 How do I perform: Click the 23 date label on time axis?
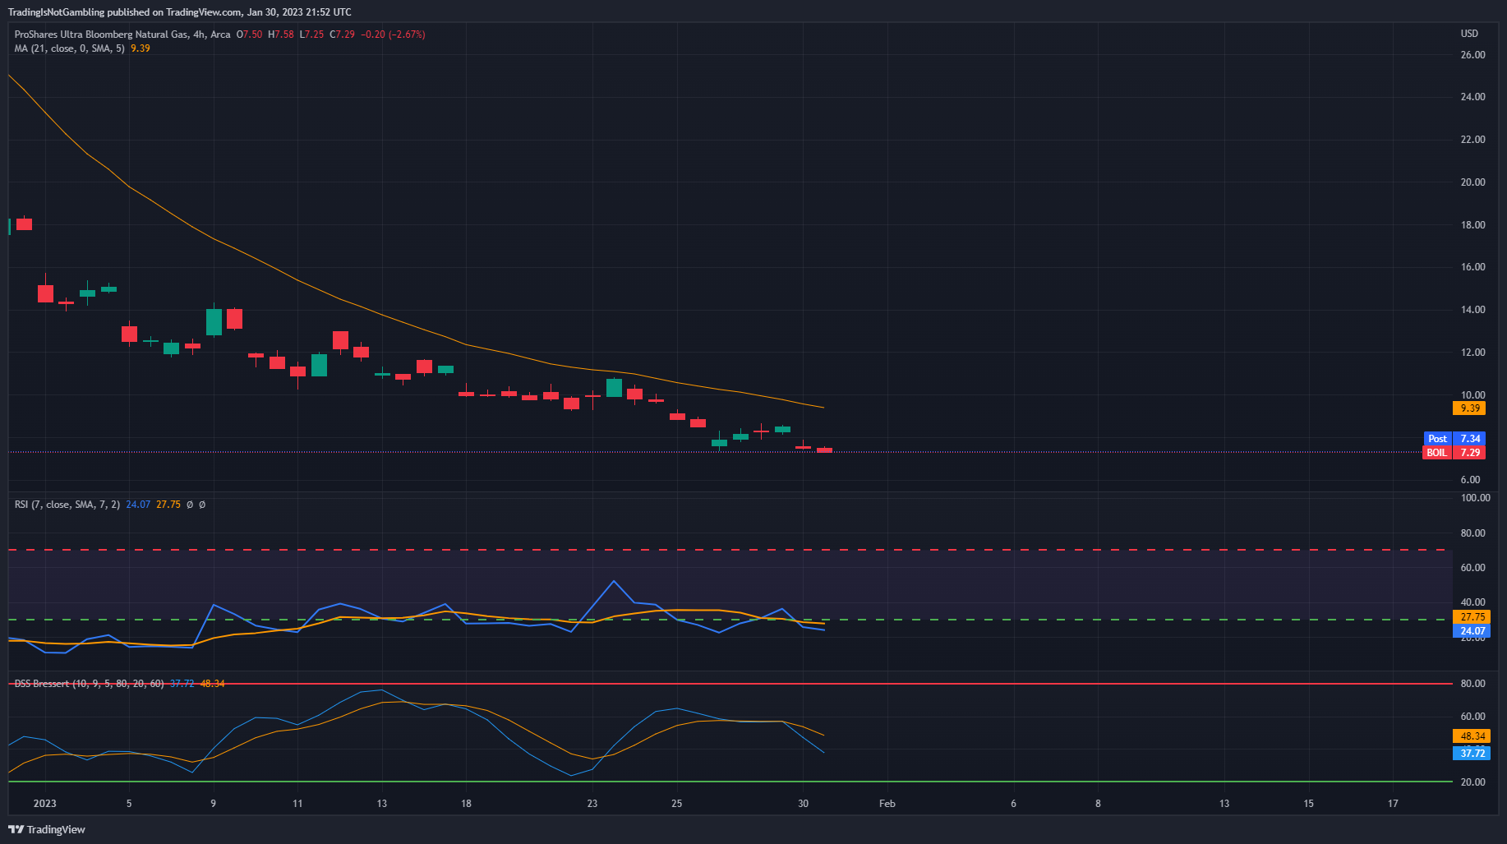[592, 804]
